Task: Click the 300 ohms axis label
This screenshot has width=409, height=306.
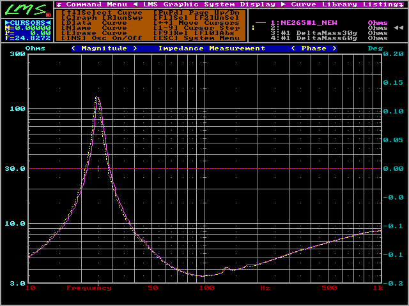Action: [17, 54]
